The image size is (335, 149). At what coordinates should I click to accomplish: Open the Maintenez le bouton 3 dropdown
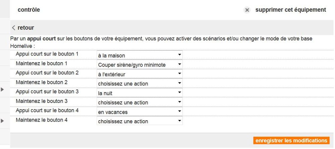140,102
